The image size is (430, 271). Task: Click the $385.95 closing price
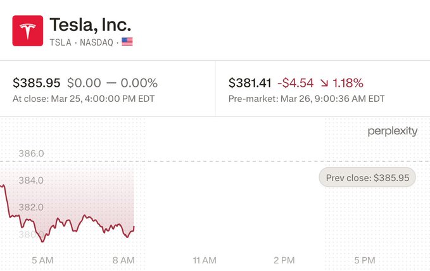[37, 83]
